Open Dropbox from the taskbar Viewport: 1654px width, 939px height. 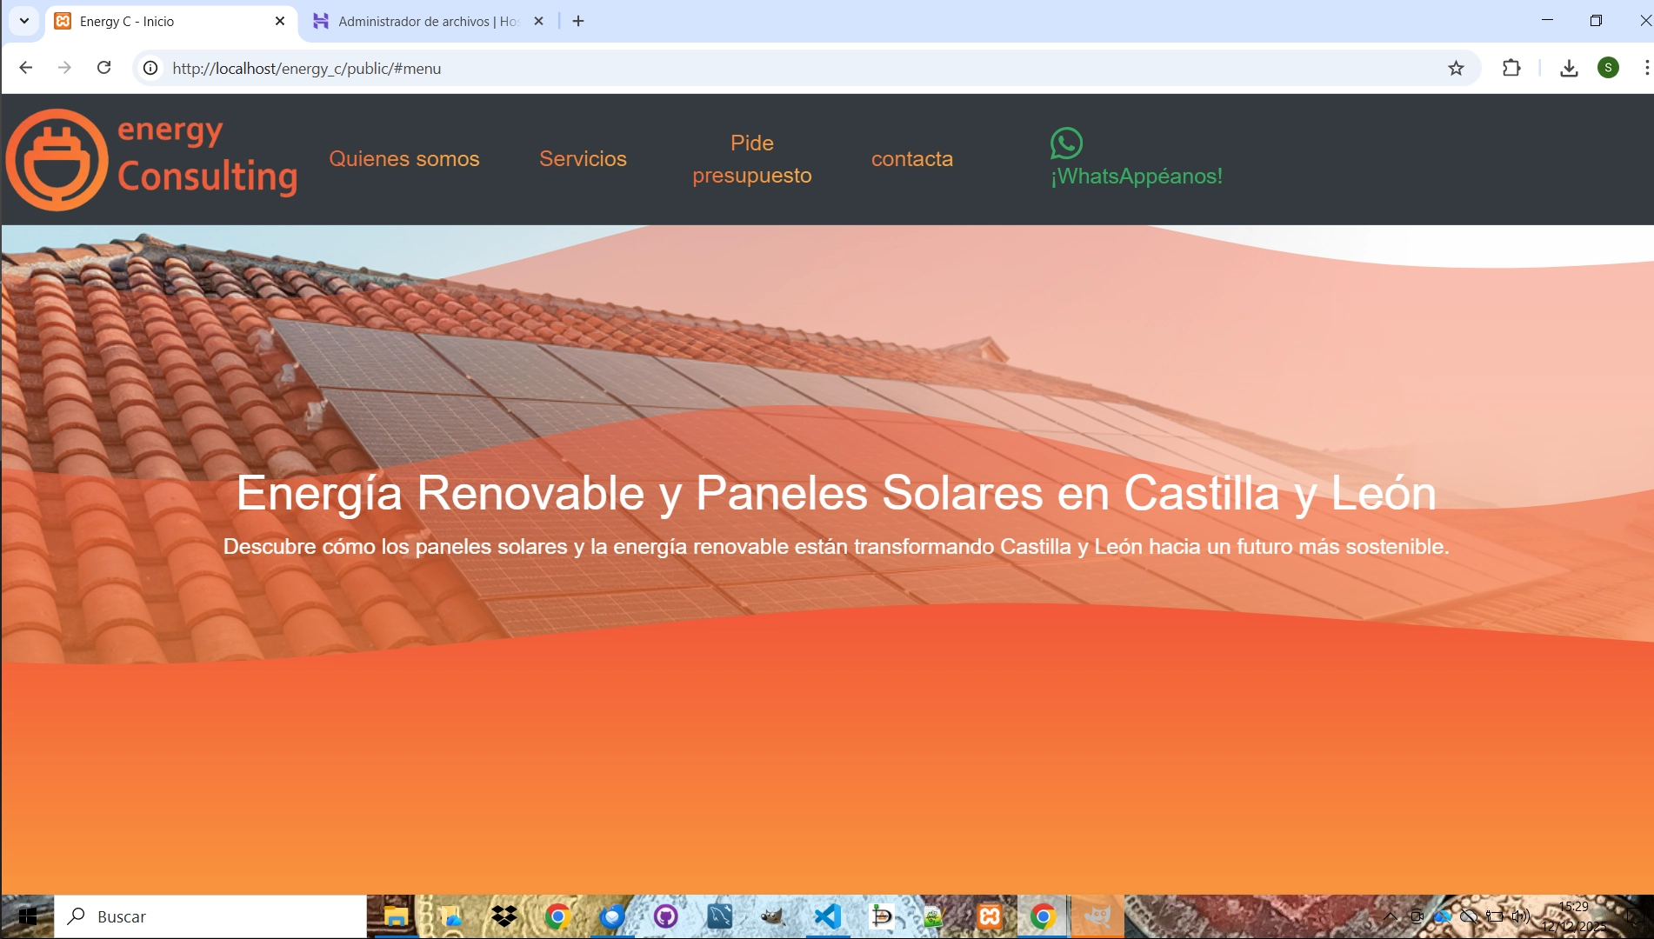pyautogui.click(x=504, y=916)
